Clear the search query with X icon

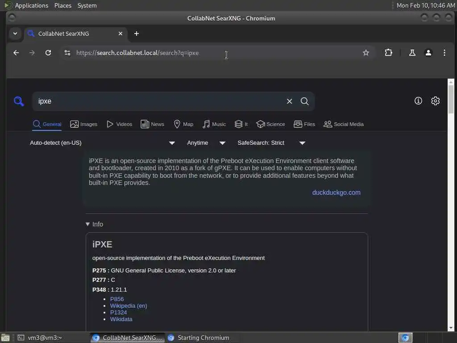click(289, 101)
